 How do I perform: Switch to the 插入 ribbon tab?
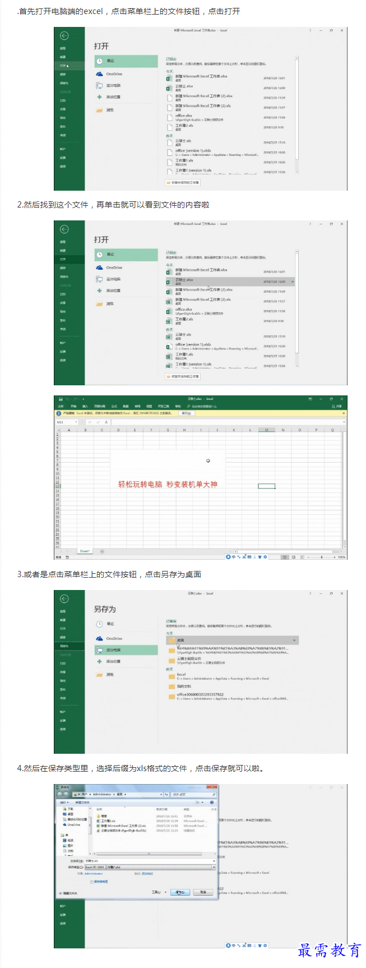click(85, 406)
